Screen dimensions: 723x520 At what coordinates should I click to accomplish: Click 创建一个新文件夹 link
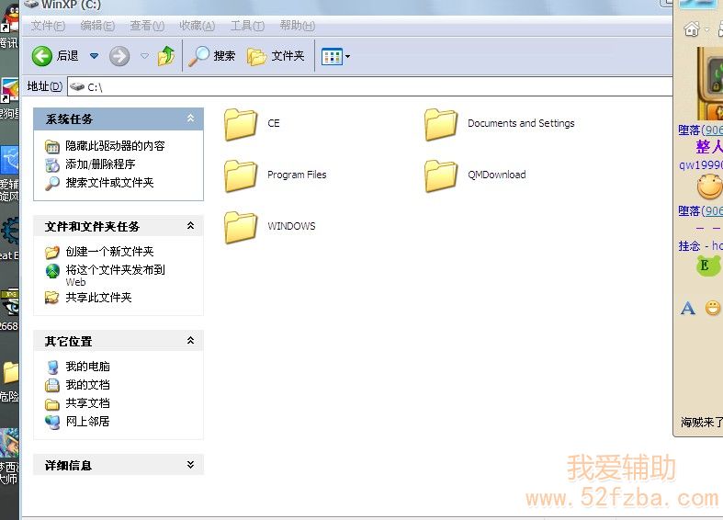click(109, 251)
